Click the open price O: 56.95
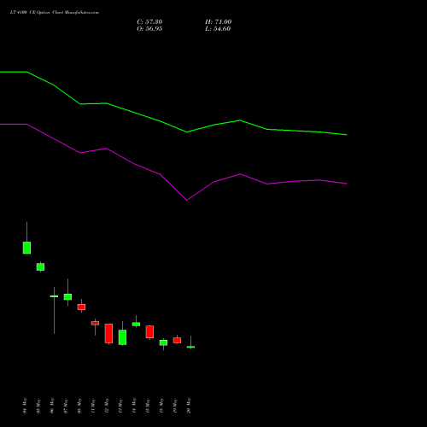This screenshot has height=427, width=427. click(x=149, y=29)
